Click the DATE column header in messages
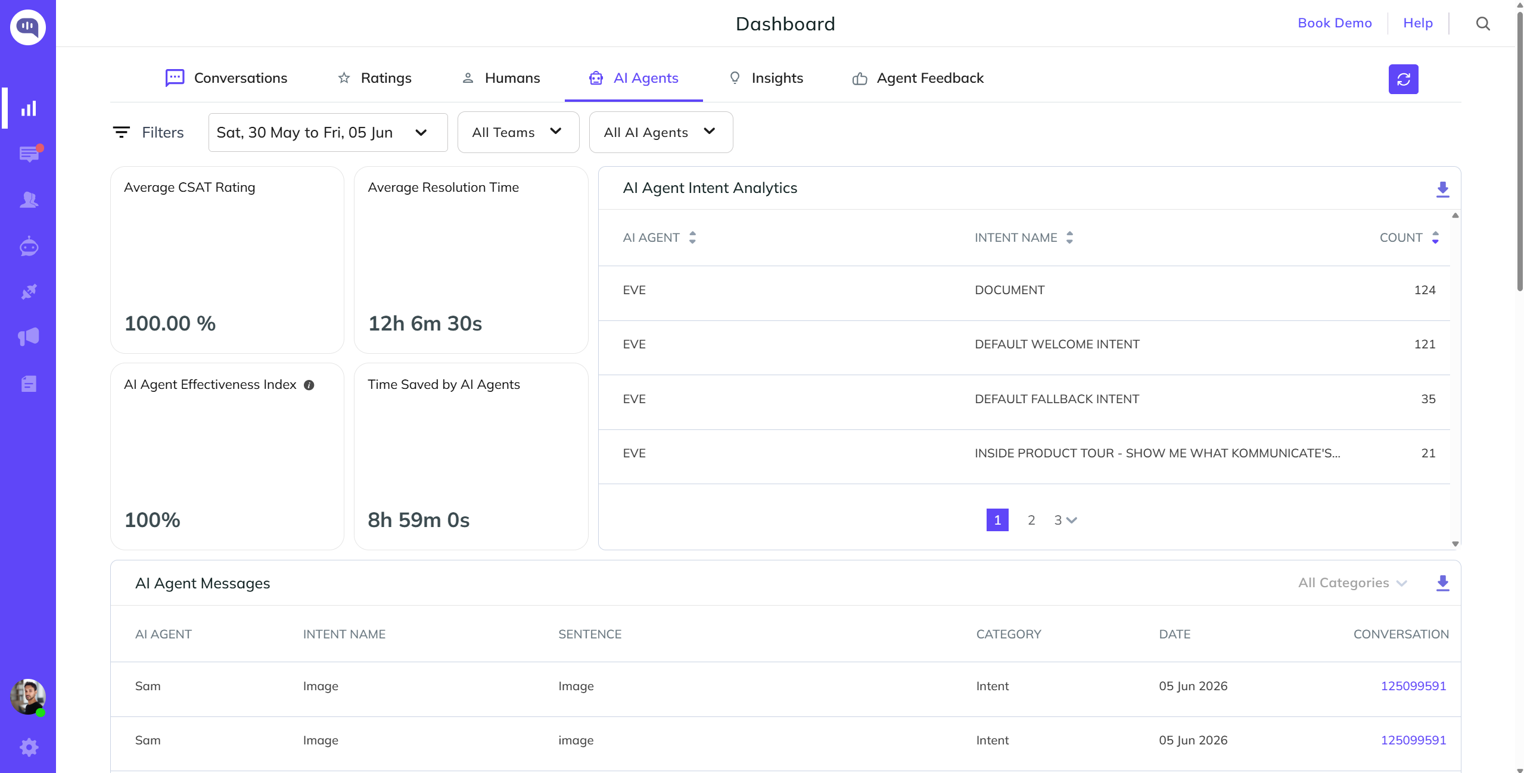 tap(1174, 634)
